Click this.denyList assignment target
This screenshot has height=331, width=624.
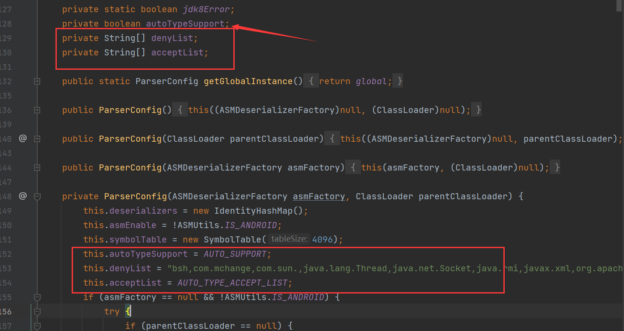[117, 268]
